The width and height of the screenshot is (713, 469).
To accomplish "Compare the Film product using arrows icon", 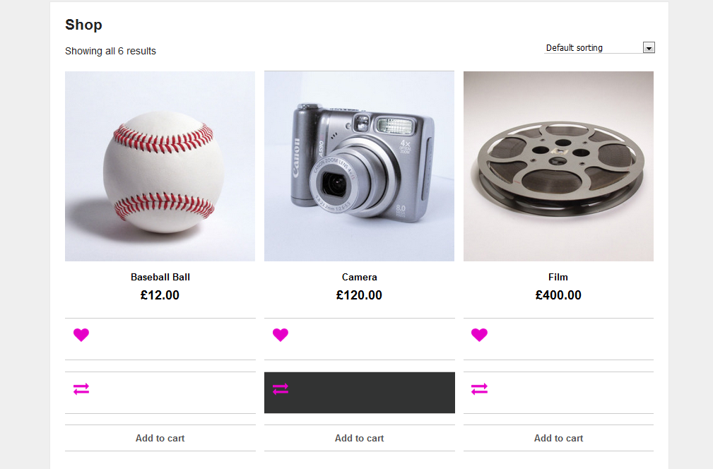I will point(479,388).
